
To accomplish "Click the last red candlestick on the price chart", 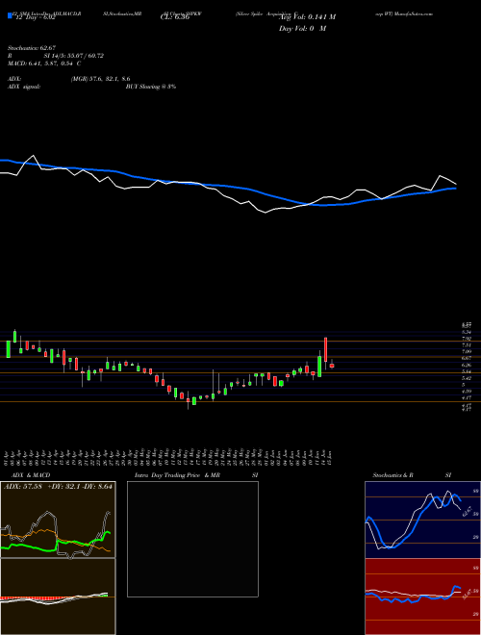I will pos(332,366).
